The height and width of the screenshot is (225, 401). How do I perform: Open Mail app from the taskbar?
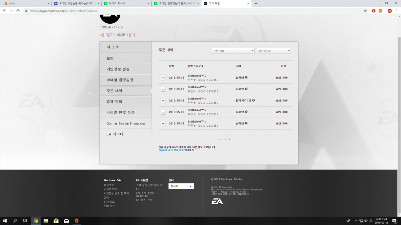click(x=66, y=221)
